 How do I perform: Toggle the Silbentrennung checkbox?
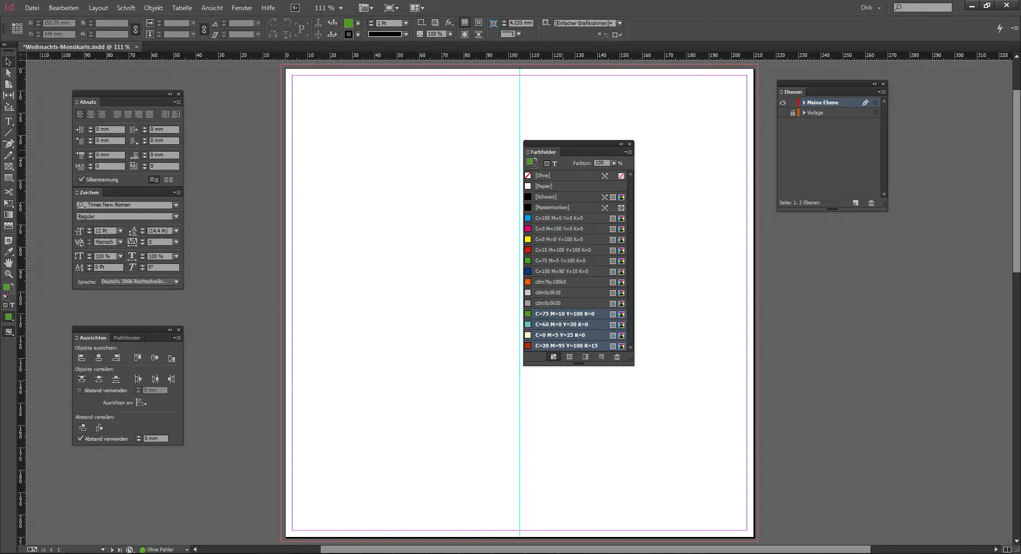tap(81, 180)
